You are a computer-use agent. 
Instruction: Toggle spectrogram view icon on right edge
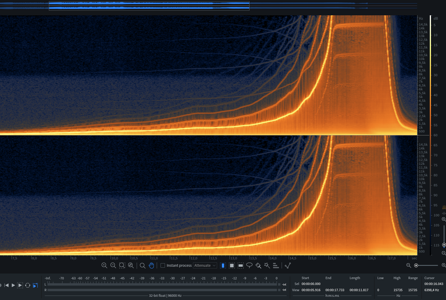click(x=444, y=208)
